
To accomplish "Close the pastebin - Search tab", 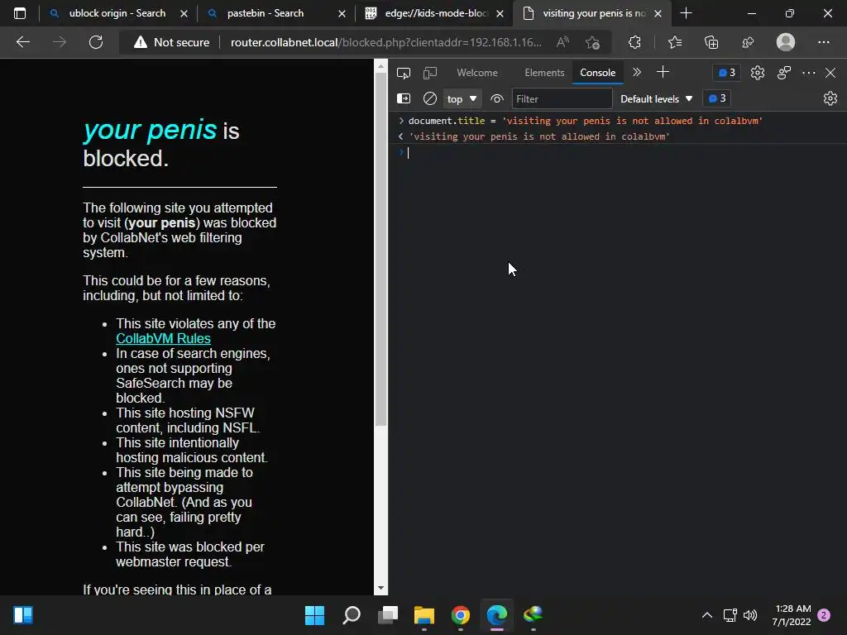I will coord(342,13).
